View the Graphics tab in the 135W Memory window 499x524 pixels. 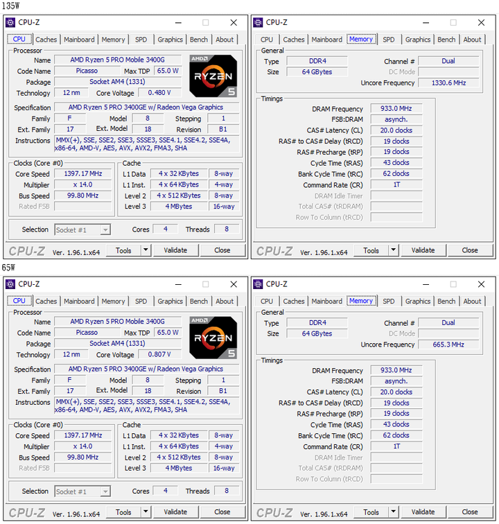tap(418, 40)
